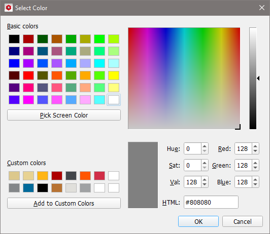Viewport: 270px width, 234px height.
Task: Select the lime yellow-green swatch in top row
Action: click(114, 39)
